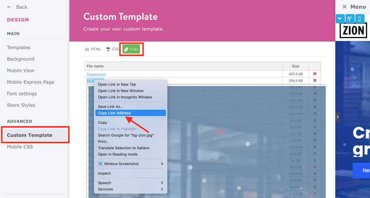Viewport: 370px width, 198px height.
Task: Open Mobile CSS under Advanced
Action: pos(20,147)
